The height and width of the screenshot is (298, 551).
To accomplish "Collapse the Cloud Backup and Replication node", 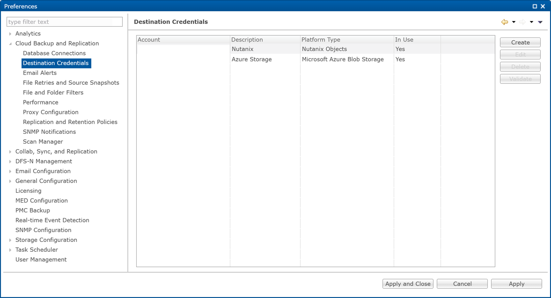I will click(10, 44).
